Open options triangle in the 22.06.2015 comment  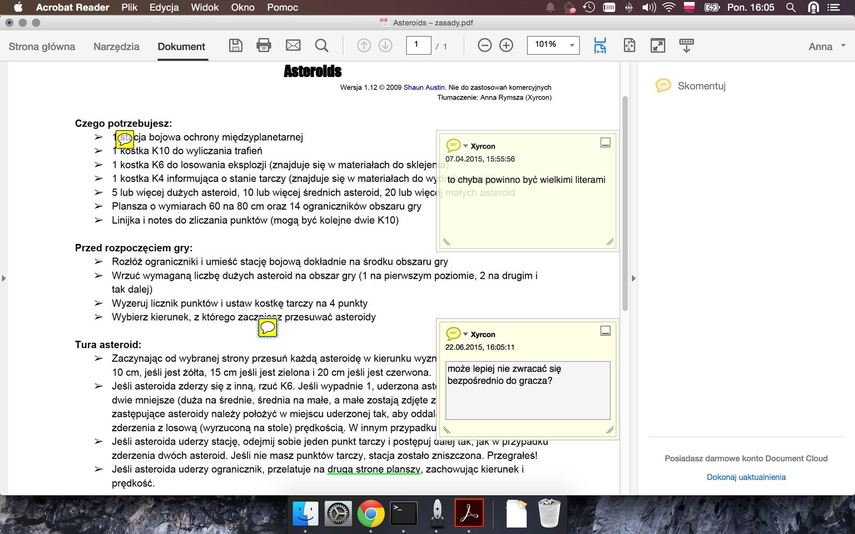pos(466,334)
